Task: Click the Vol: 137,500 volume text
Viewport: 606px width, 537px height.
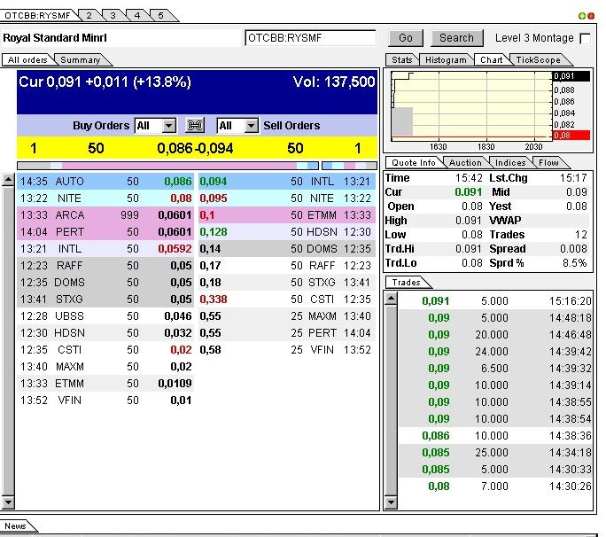Action: [x=334, y=82]
